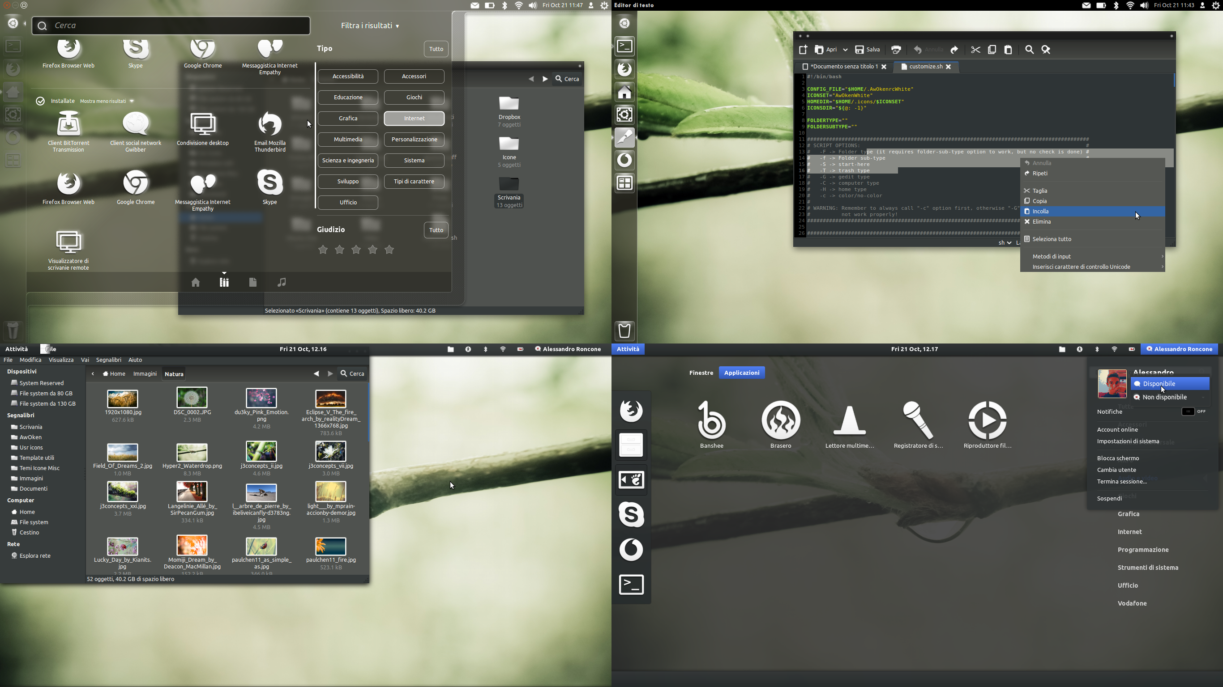This screenshot has height=687, width=1223.
Task: Click the search magnifier icon in editor toolbar
Action: 1029,50
